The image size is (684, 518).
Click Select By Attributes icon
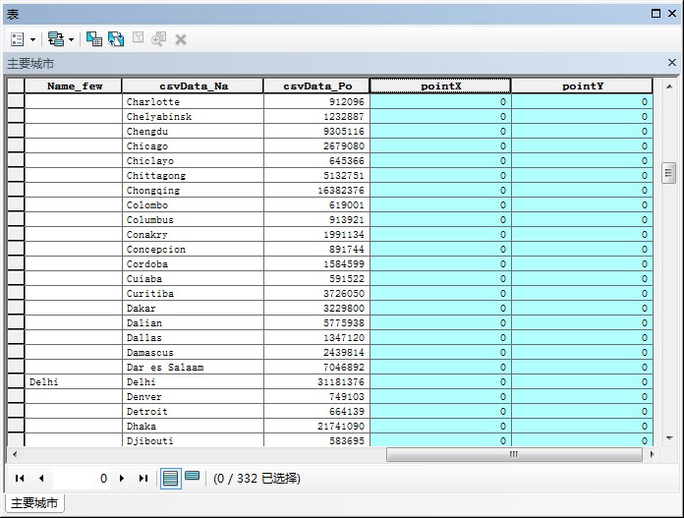click(94, 39)
